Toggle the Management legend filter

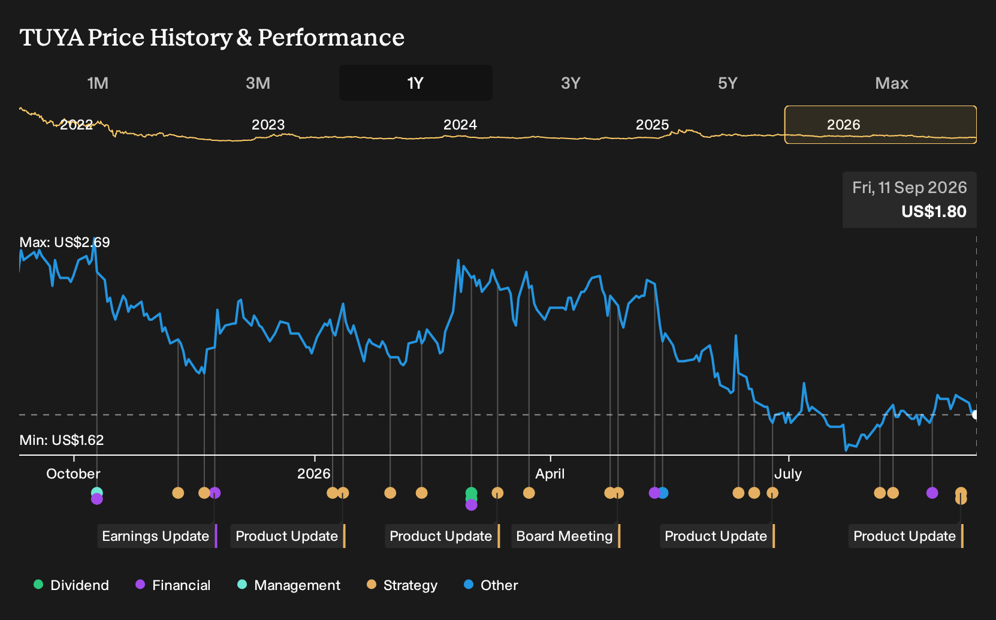[x=289, y=585]
